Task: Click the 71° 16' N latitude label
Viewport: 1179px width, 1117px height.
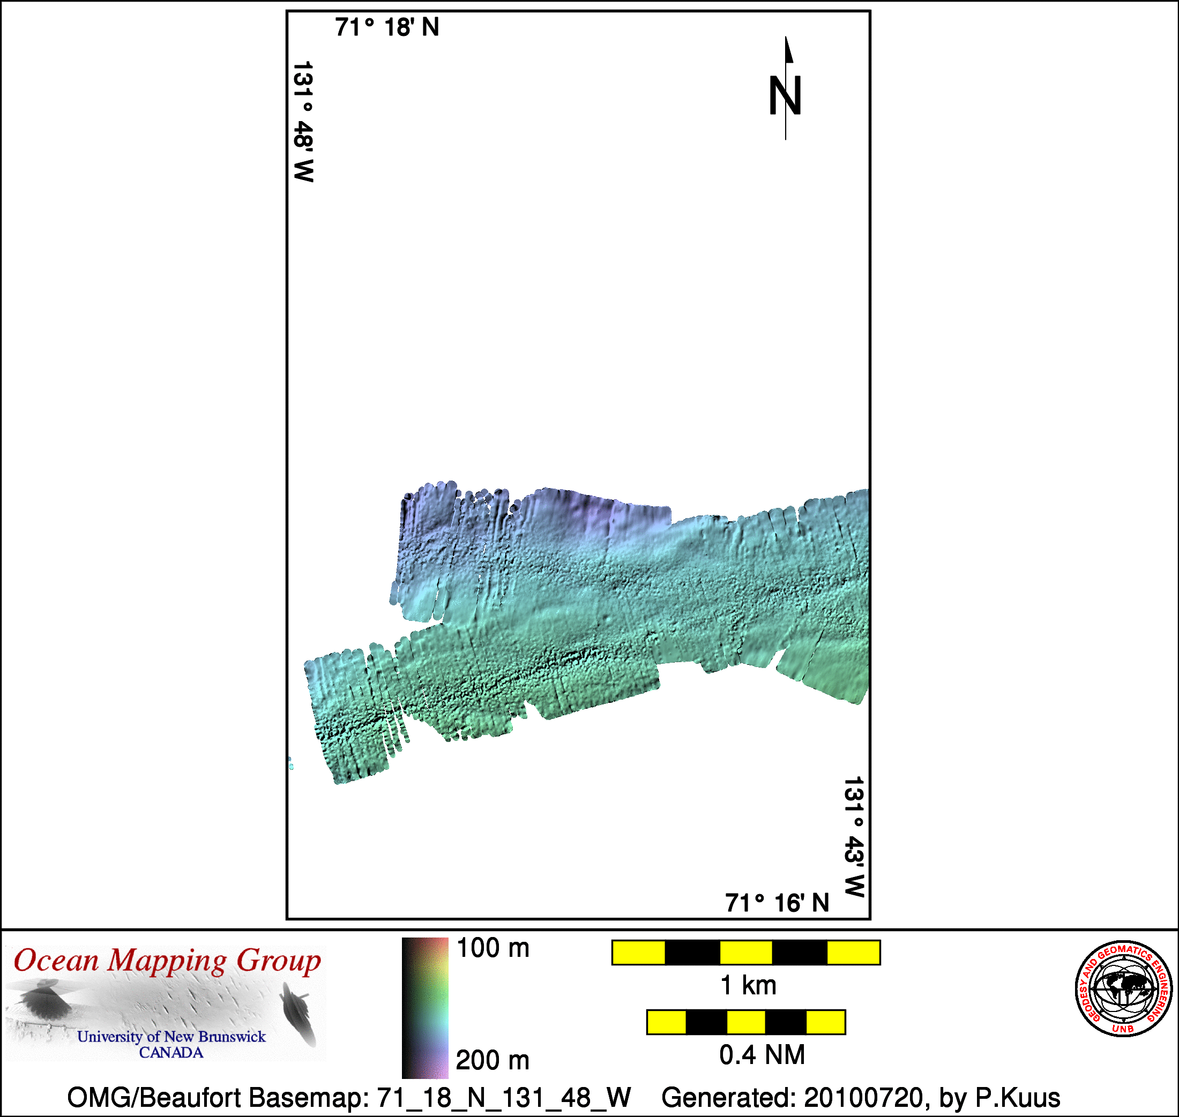Action: (x=777, y=903)
